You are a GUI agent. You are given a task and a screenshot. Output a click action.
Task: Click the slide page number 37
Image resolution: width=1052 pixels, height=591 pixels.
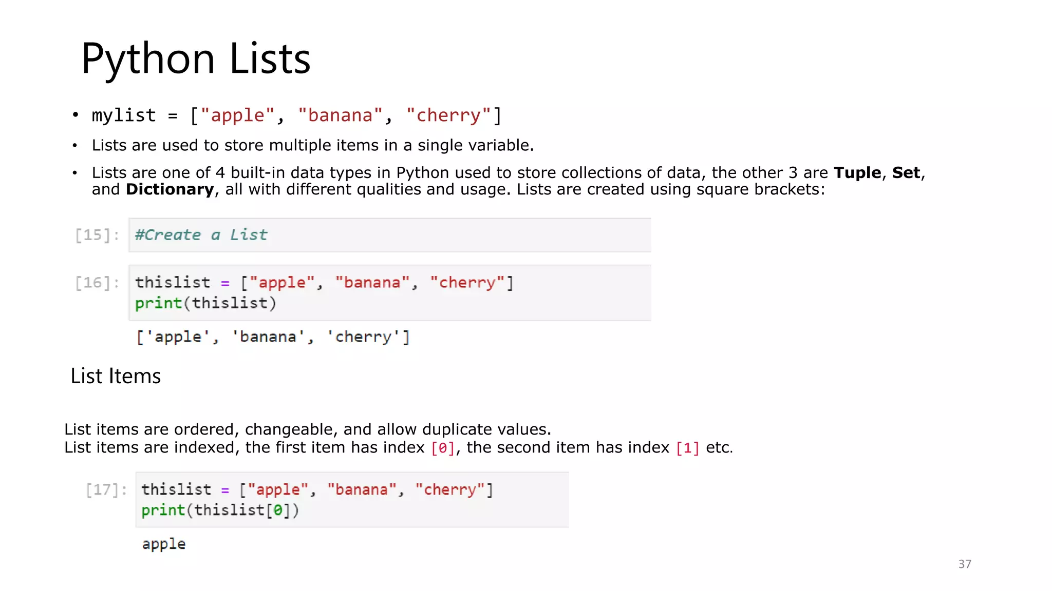pos(965,564)
